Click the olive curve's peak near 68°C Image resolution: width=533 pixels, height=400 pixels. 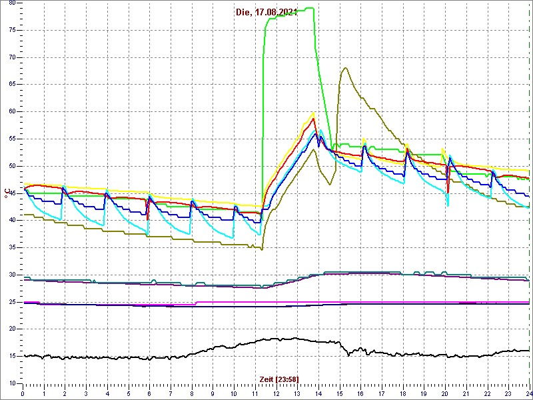point(345,68)
